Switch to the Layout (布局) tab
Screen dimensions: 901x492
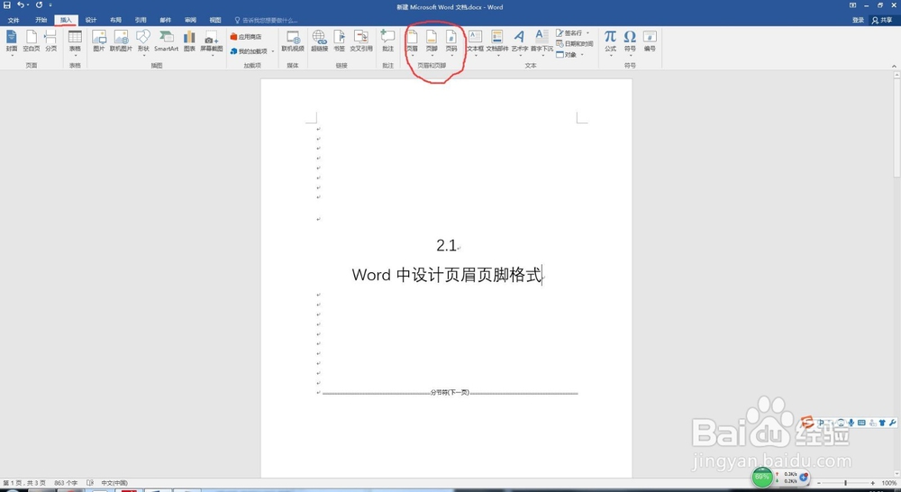115,20
